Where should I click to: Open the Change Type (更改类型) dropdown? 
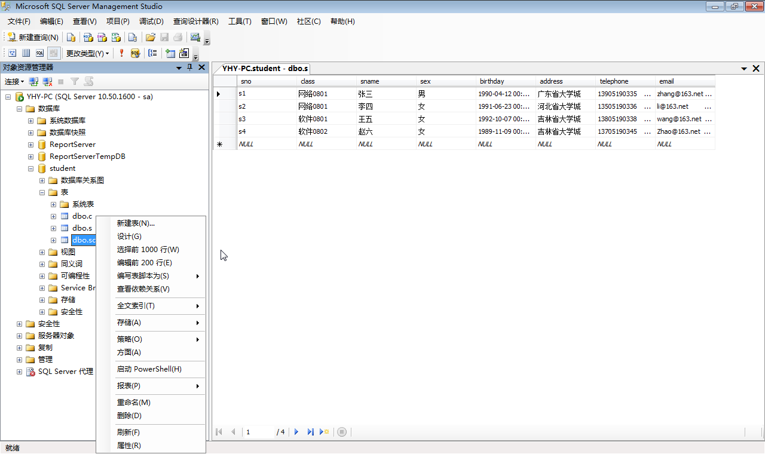tap(87, 53)
